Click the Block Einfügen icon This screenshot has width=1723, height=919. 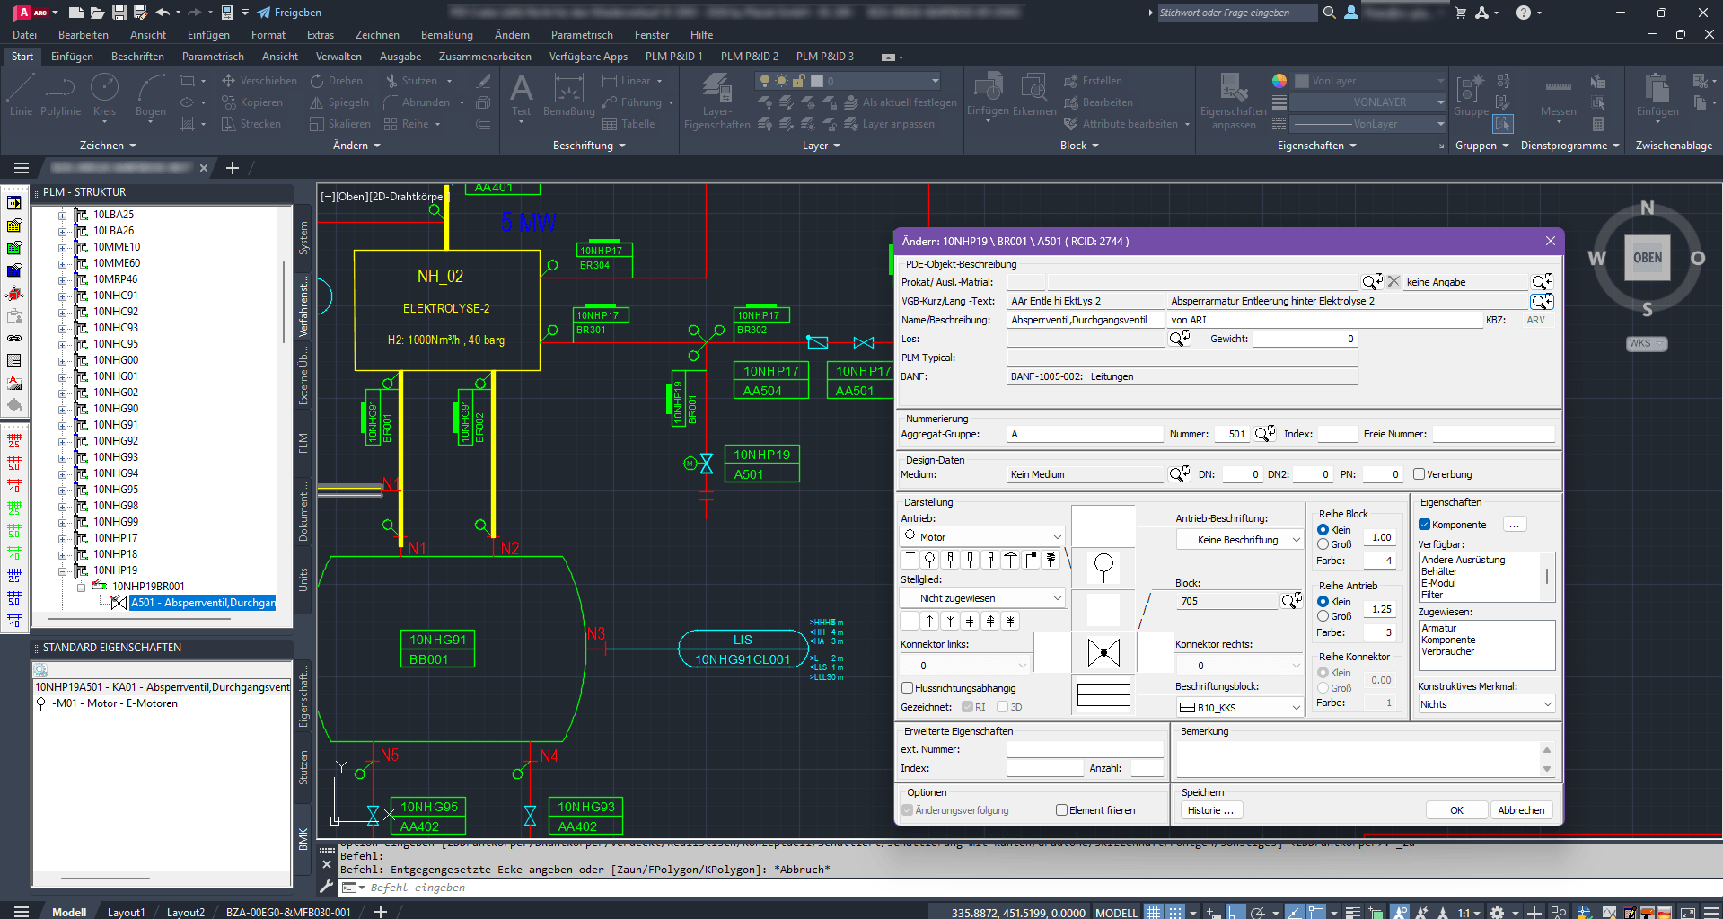(x=988, y=95)
